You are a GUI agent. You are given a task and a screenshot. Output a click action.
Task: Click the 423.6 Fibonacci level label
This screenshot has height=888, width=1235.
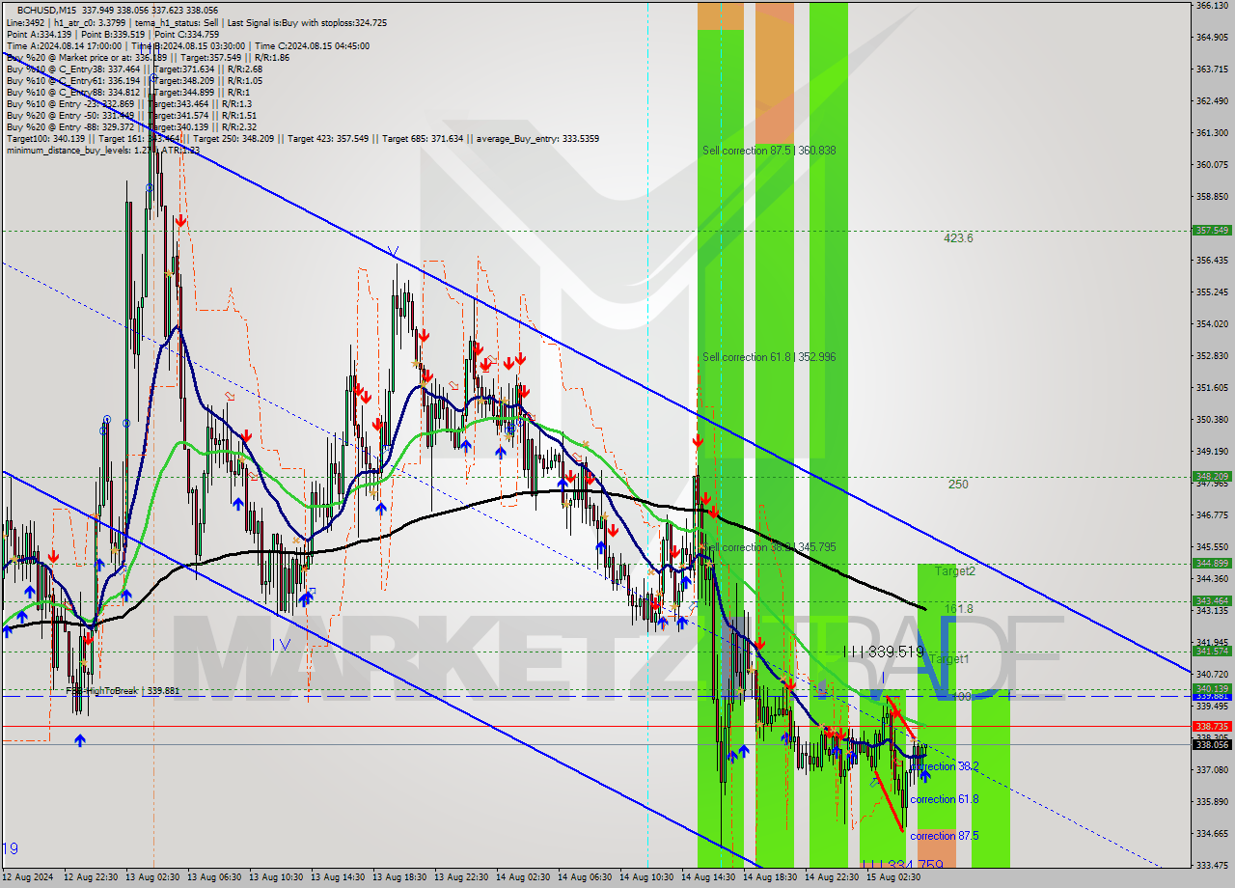[x=958, y=238]
